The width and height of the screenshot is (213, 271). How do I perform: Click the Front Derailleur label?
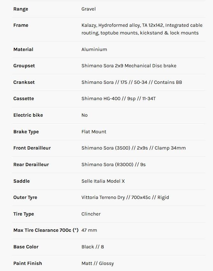32,148
